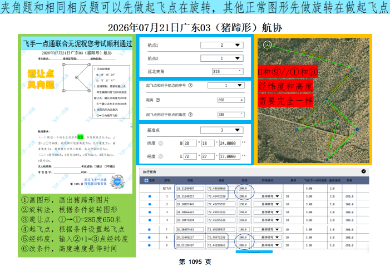Screen dimensions: 390x276
Task: Click the page footer text 第 1095 页
Action: coord(195,262)
